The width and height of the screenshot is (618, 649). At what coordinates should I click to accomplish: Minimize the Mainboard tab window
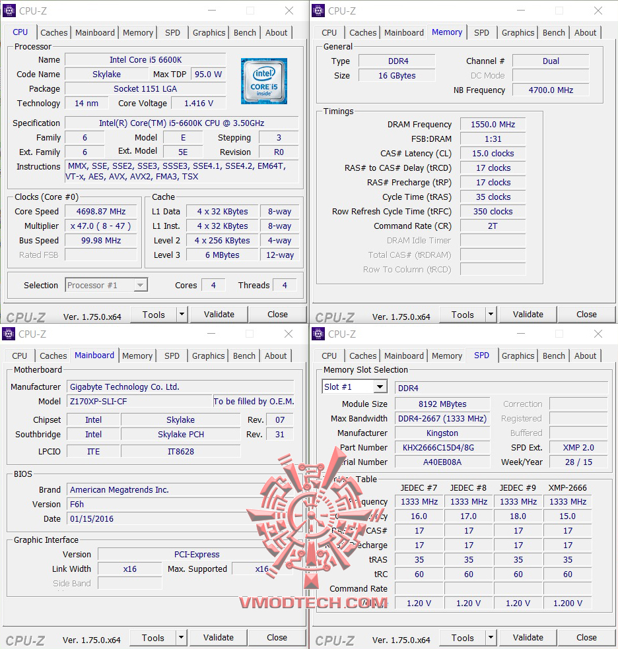[x=211, y=334]
